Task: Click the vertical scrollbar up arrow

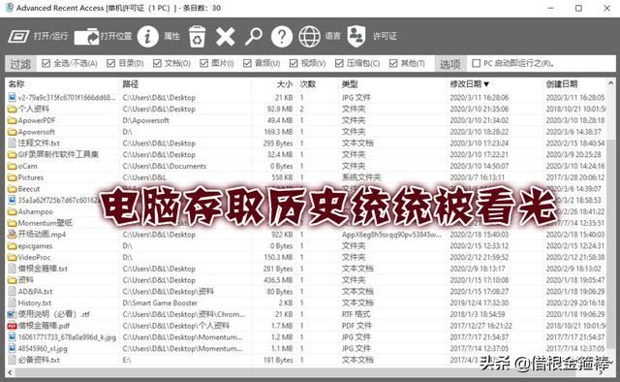Action: pyautogui.click(x=611, y=83)
